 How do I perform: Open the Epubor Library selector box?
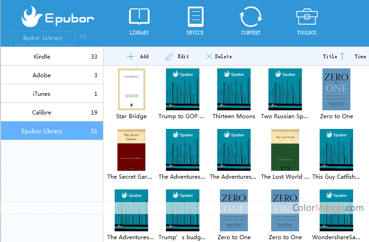point(43,38)
